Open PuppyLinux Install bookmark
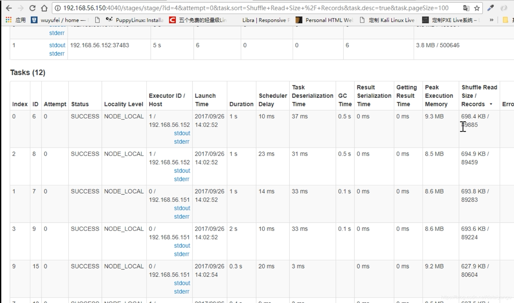Viewport: 514px width, 303px height. (x=135, y=20)
